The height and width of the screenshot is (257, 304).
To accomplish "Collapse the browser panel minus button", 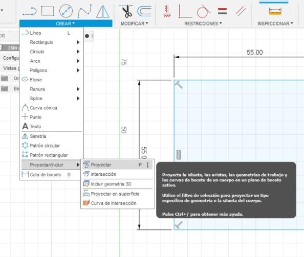I will pos(87,36).
